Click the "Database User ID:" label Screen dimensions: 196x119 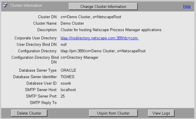pyautogui.click(x=42, y=83)
